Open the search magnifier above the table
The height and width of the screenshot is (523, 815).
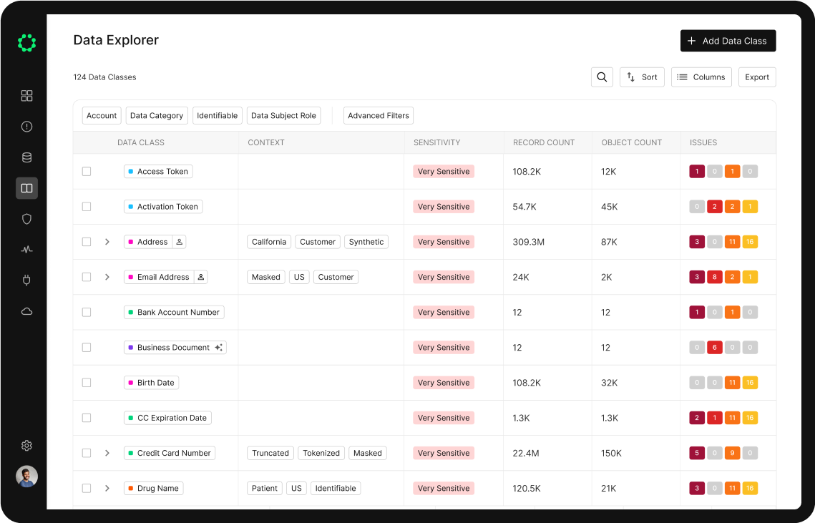click(602, 77)
